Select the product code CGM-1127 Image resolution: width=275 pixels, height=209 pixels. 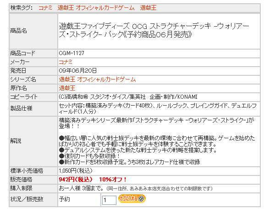(x=71, y=53)
